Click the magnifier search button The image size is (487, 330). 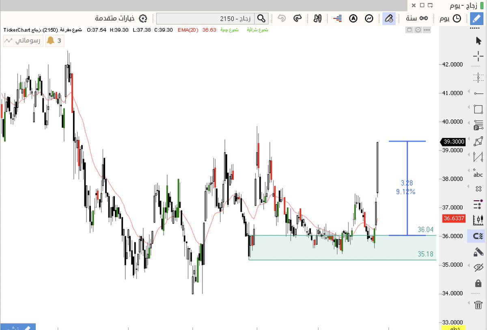pyautogui.click(x=261, y=18)
